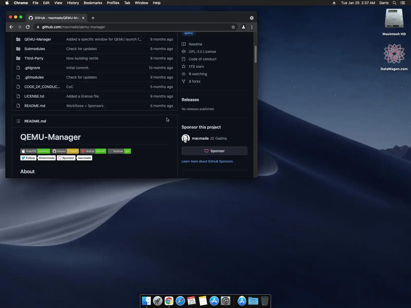Viewport: 411px width, 308px height.
Task: Click the page vertical scrollbar thumb
Action: pos(255,54)
